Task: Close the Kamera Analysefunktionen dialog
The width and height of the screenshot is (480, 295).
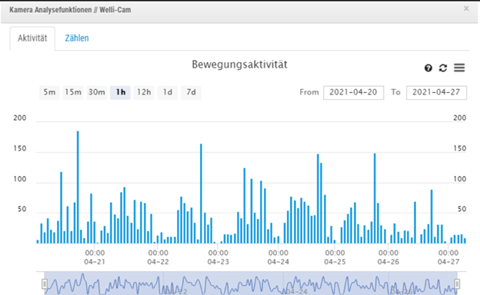Action: click(x=466, y=8)
